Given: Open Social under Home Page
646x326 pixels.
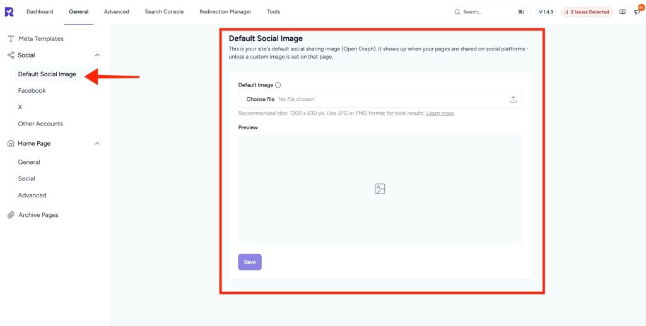Looking at the screenshot, I should [x=26, y=178].
